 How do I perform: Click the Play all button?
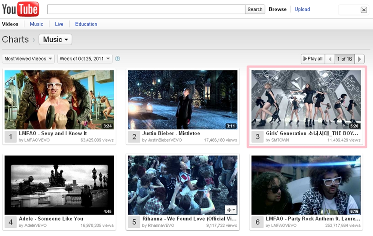(x=313, y=59)
